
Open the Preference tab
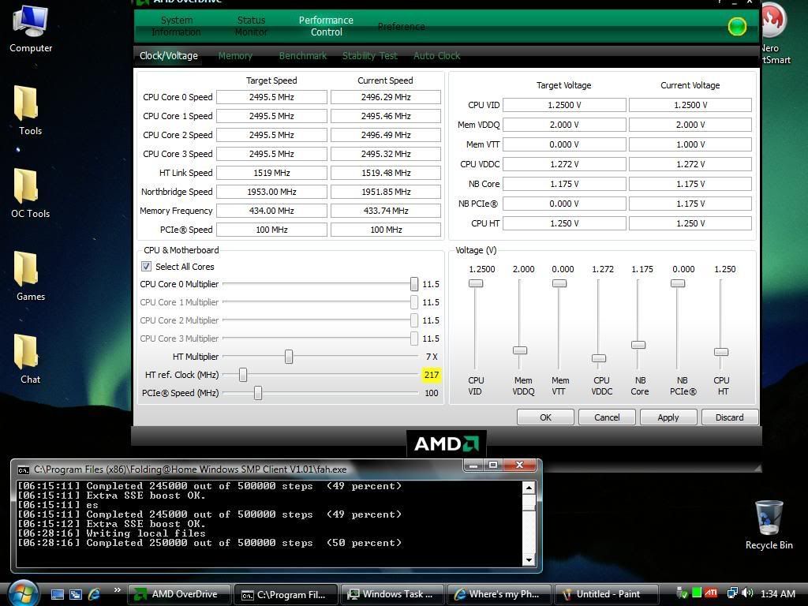point(402,26)
